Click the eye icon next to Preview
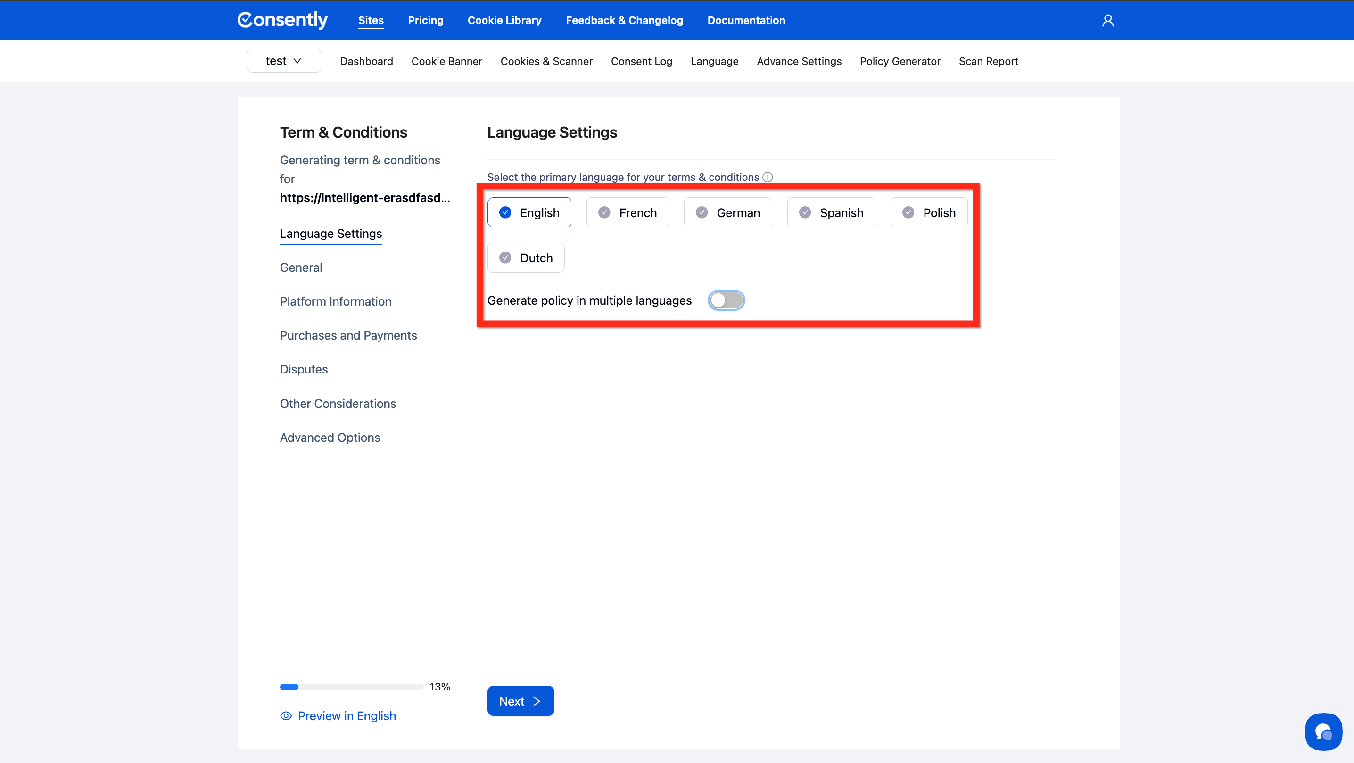 (285, 716)
